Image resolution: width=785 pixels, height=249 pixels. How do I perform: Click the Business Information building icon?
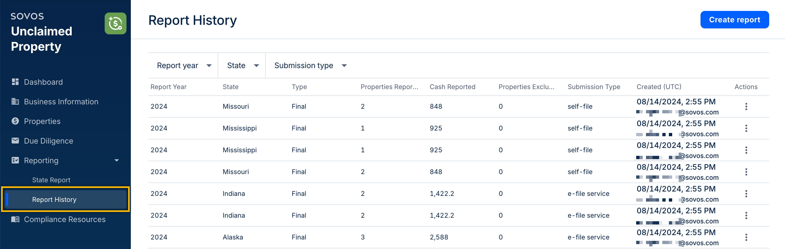pyautogui.click(x=15, y=101)
